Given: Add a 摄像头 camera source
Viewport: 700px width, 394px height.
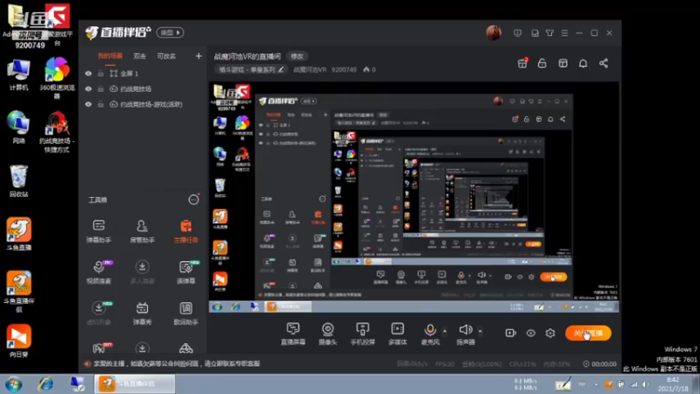Looking at the screenshot, I should point(327,334).
